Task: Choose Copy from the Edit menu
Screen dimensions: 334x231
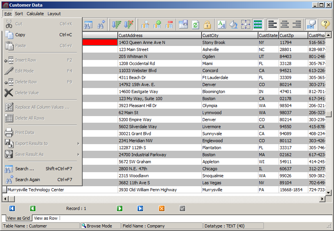Action: coord(20,35)
